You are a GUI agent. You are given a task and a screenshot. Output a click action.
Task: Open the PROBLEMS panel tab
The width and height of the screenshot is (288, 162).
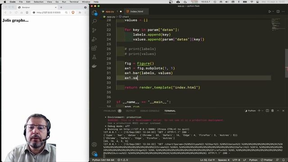point(110,111)
